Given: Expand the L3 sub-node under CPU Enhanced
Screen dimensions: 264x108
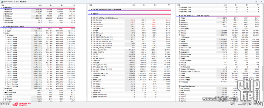Looking at the screenshot, I should pos(91,77).
